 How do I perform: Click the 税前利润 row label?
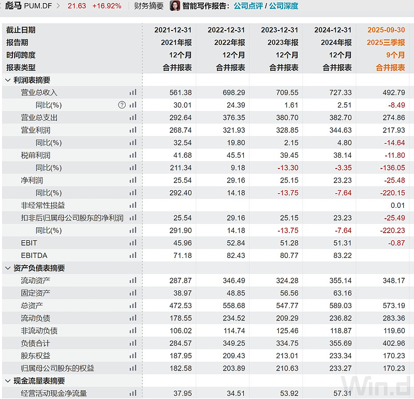(35, 155)
